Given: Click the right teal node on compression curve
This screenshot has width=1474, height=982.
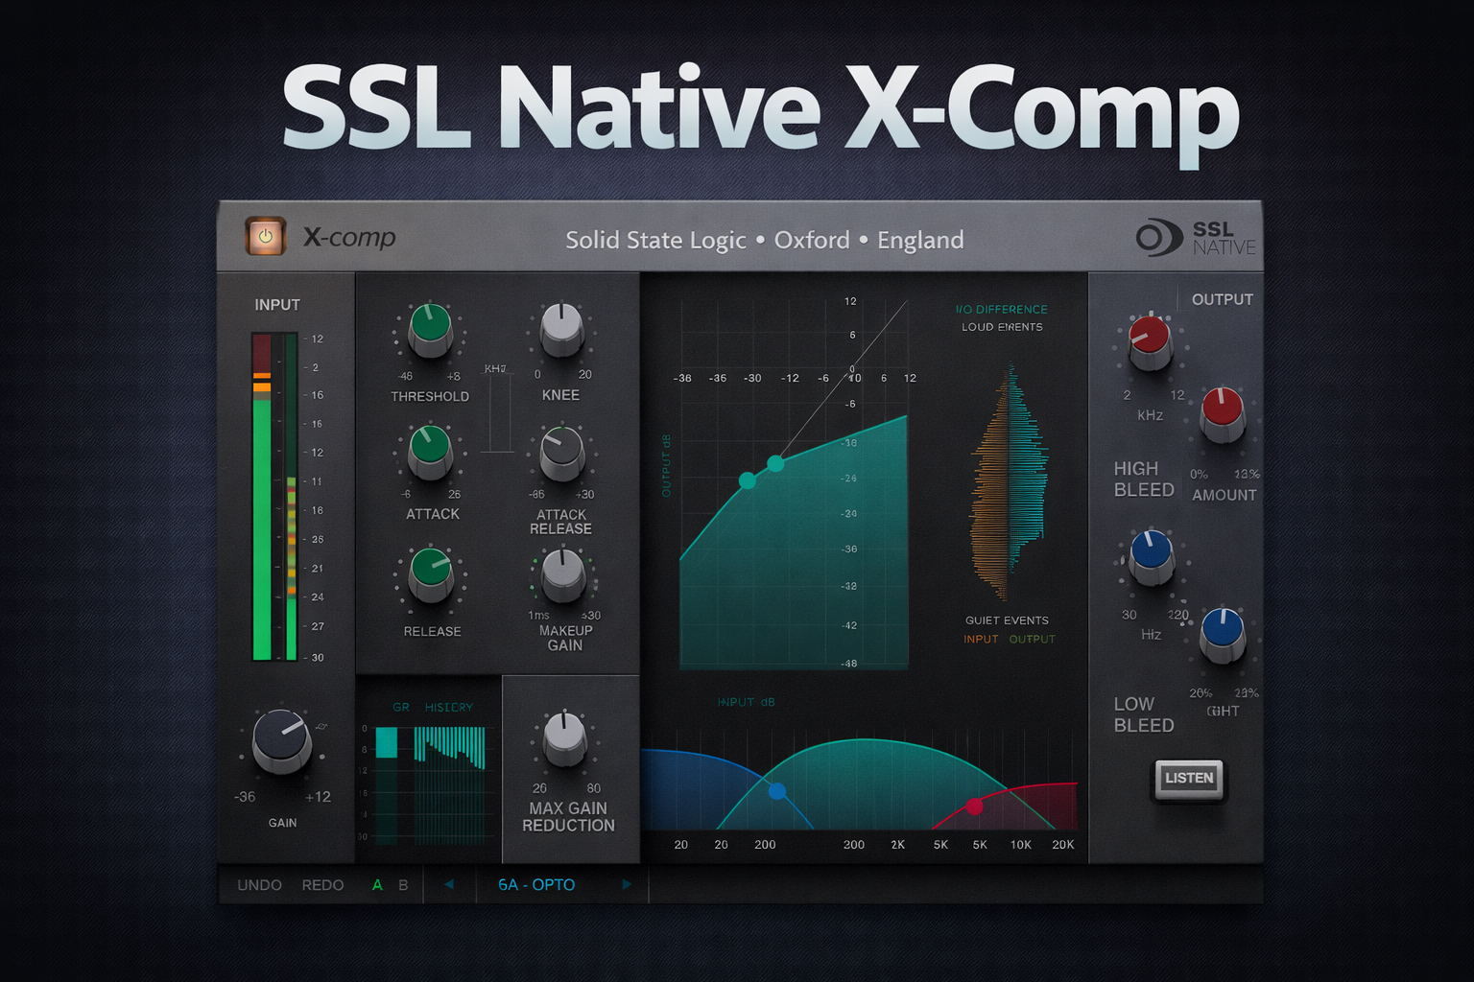Looking at the screenshot, I should coord(775,464).
